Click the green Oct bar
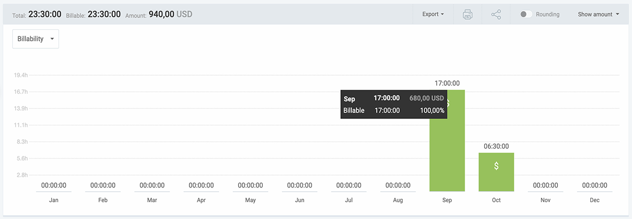Image resolution: width=632 pixels, height=219 pixels. (x=496, y=172)
